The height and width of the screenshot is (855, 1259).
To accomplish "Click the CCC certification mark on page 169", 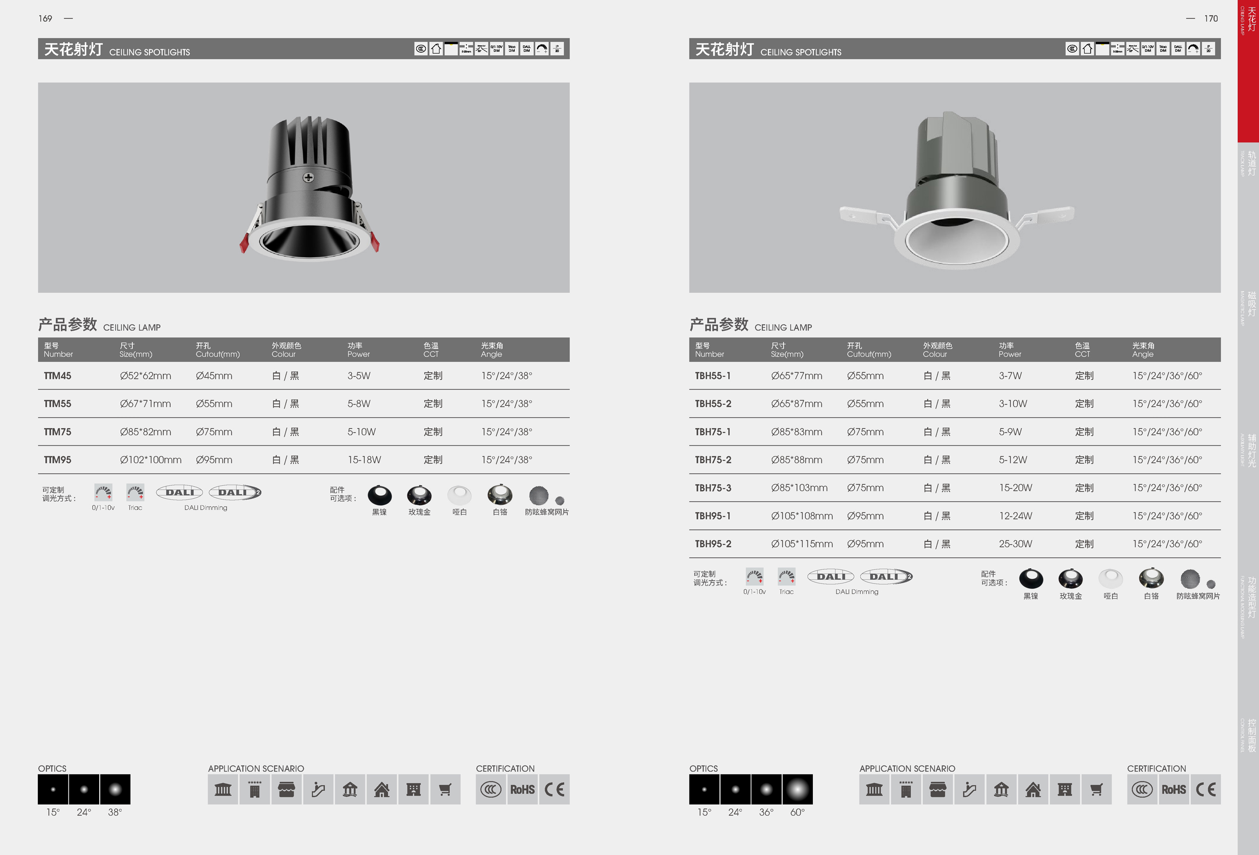I will pos(491,790).
